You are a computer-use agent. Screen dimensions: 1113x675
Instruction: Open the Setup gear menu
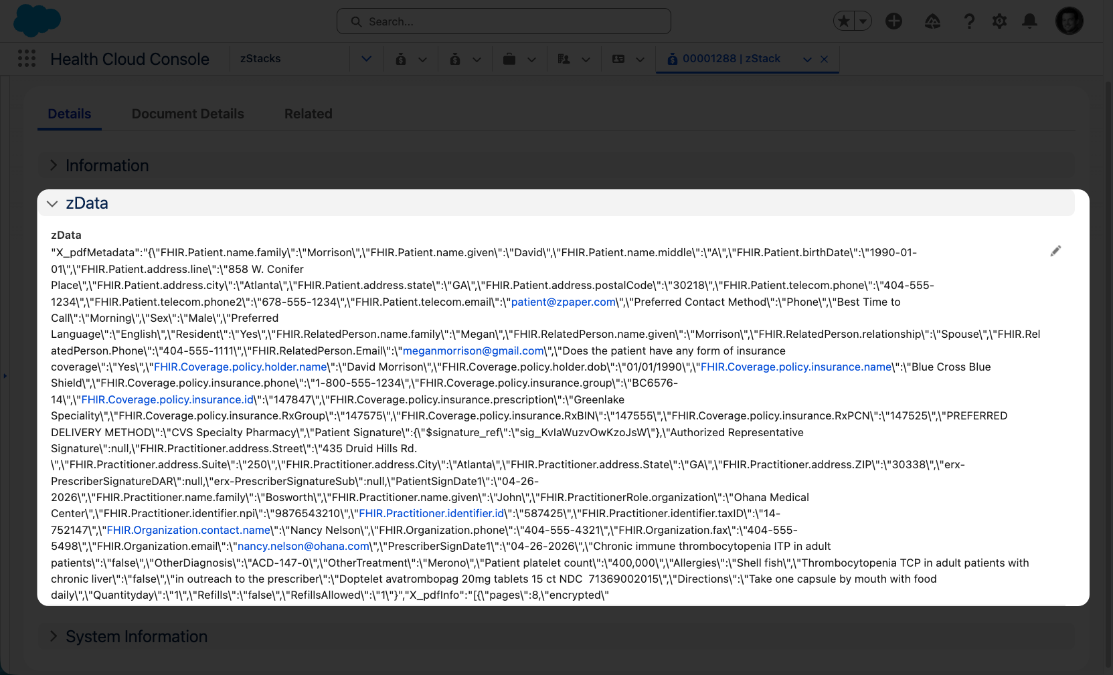point(999,21)
